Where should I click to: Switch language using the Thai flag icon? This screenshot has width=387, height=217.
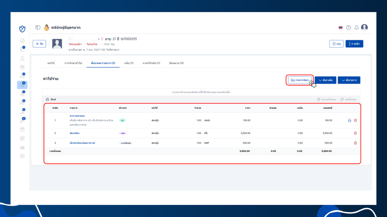[x=340, y=28]
